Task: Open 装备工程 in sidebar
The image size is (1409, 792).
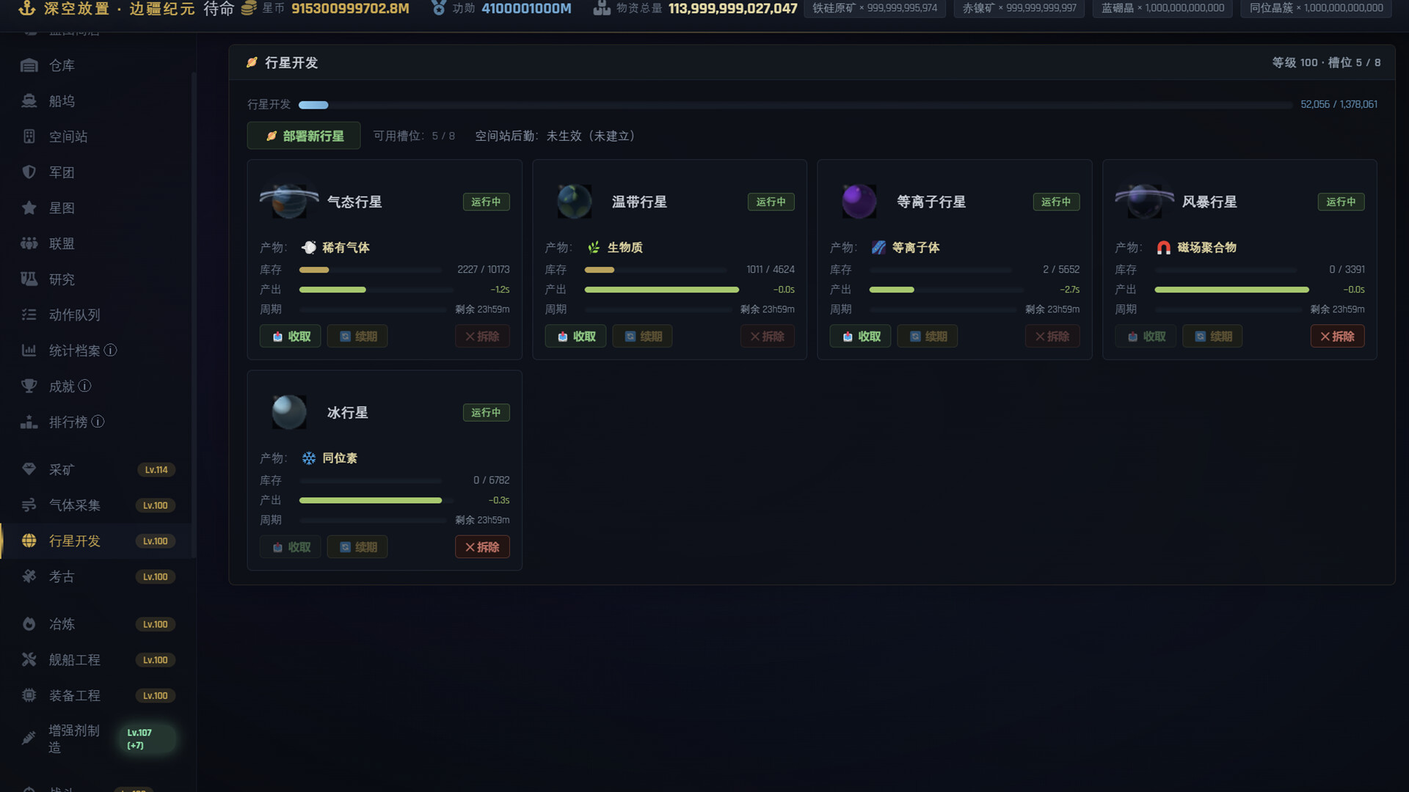Action: click(x=98, y=695)
